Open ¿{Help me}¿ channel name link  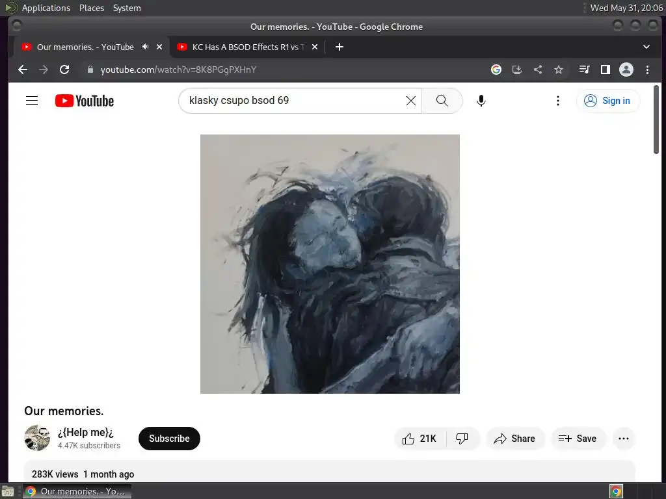85,432
